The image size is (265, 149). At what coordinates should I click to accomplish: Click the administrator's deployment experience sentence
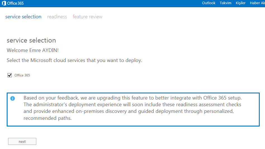click(x=132, y=105)
